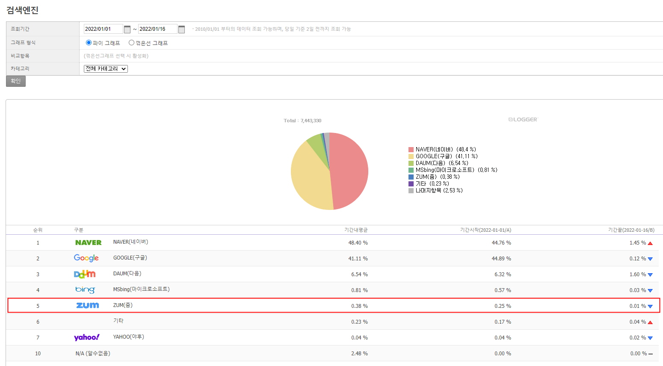Click the red up arrow in 기타 row
This screenshot has height=366, width=663.
(650, 322)
